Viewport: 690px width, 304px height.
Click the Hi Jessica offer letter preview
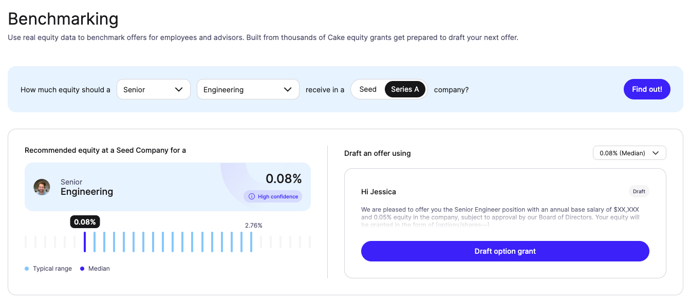pyautogui.click(x=505, y=223)
